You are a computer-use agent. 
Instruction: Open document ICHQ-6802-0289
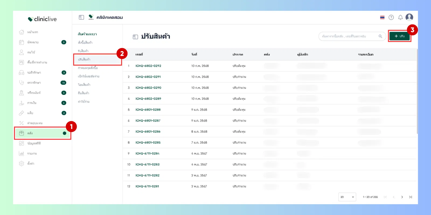148,99
